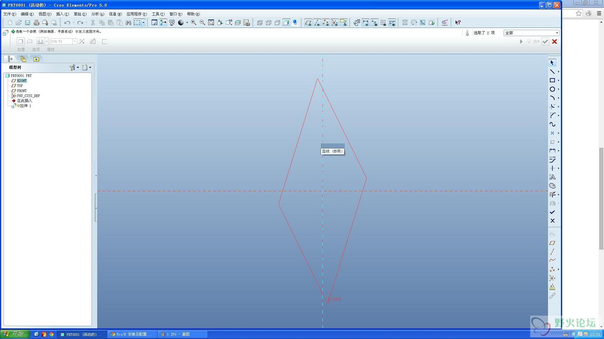604x339 pixels.
Task: Cancel the extrude feature with red X
Action: [x=554, y=42]
